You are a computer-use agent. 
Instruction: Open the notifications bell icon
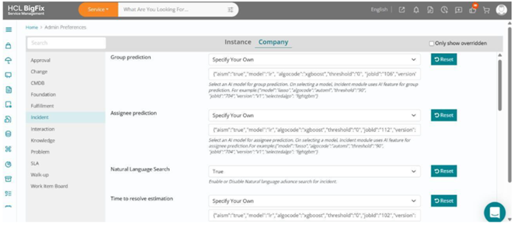click(x=416, y=10)
